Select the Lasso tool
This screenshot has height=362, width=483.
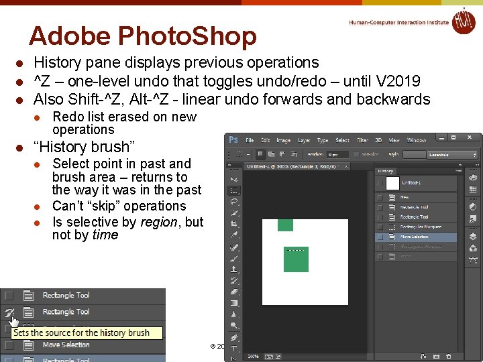[x=234, y=202]
